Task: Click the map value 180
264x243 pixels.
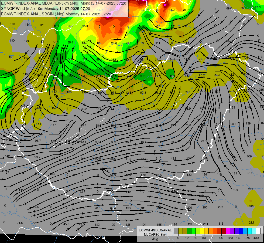Action: click(x=12, y=40)
